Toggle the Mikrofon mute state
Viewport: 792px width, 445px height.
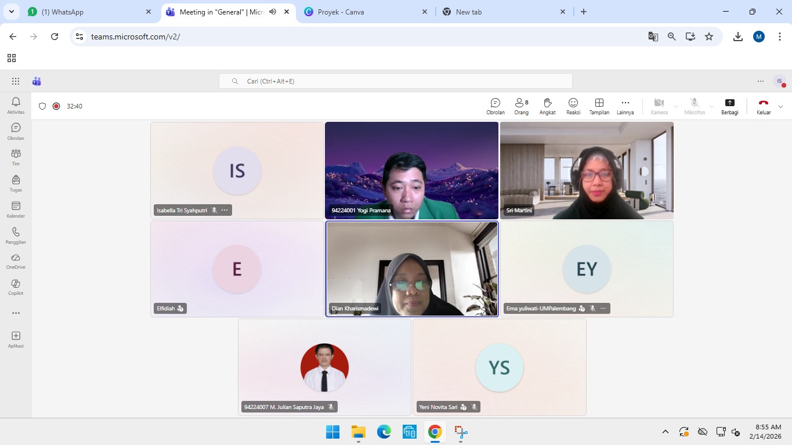click(694, 106)
